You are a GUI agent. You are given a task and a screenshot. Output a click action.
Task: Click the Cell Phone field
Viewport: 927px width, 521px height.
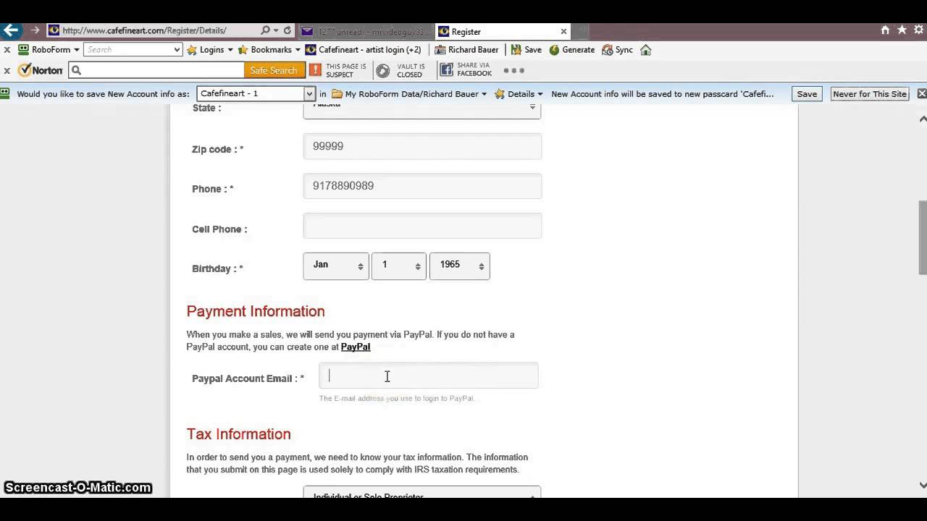pos(422,226)
